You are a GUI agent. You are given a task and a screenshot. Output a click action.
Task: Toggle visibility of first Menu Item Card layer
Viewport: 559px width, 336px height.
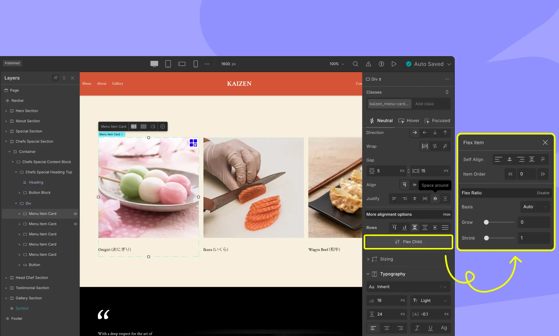click(x=76, y=214)
